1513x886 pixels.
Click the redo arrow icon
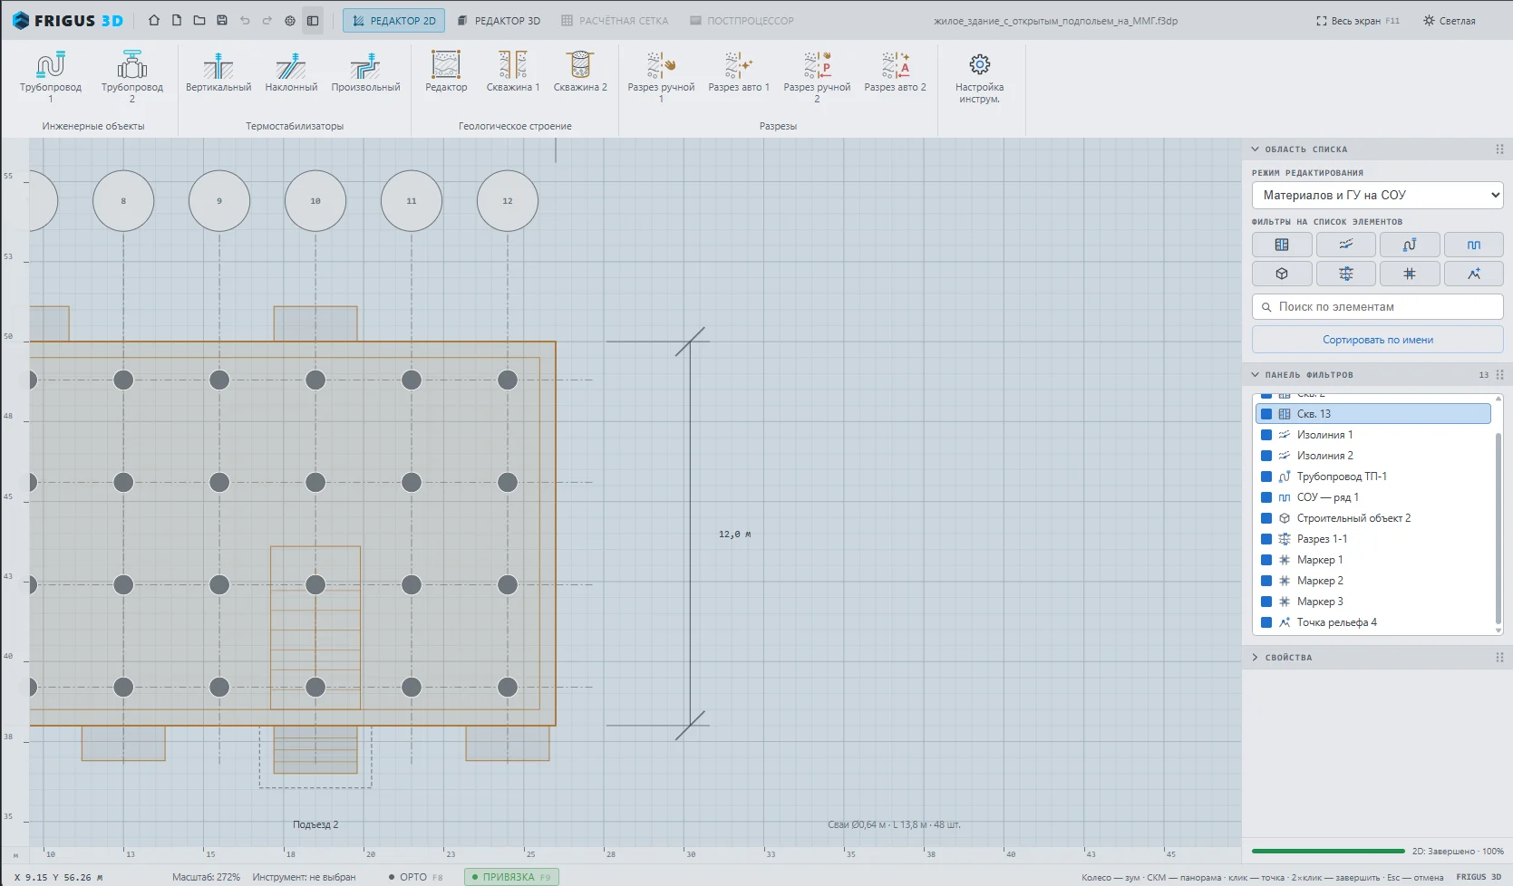click(x=267, y=20)
